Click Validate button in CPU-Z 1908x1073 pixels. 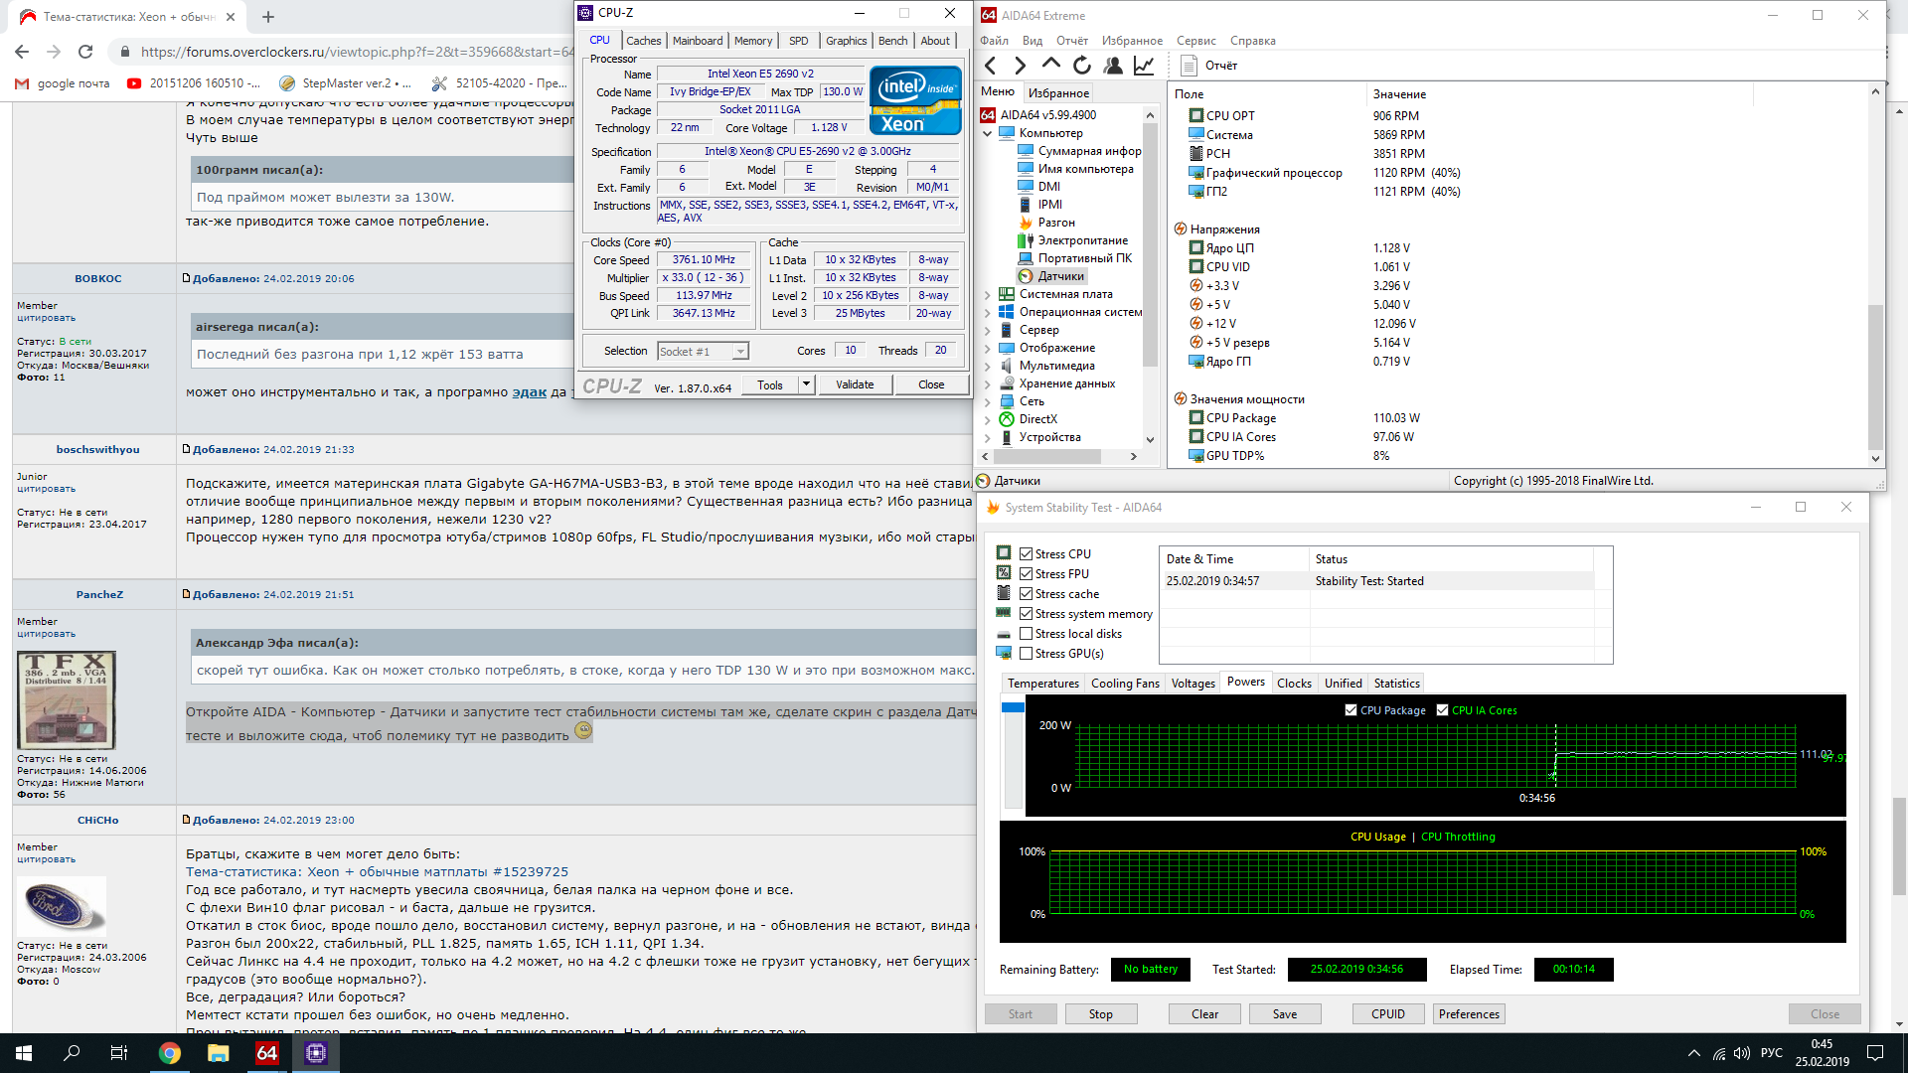(855, 384)
